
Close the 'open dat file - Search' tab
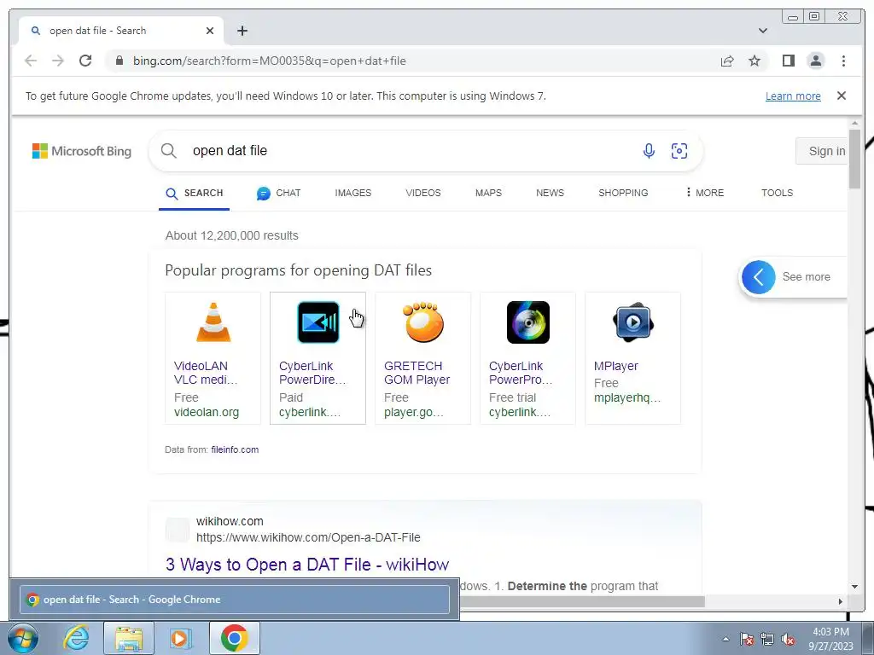point(210,31)
